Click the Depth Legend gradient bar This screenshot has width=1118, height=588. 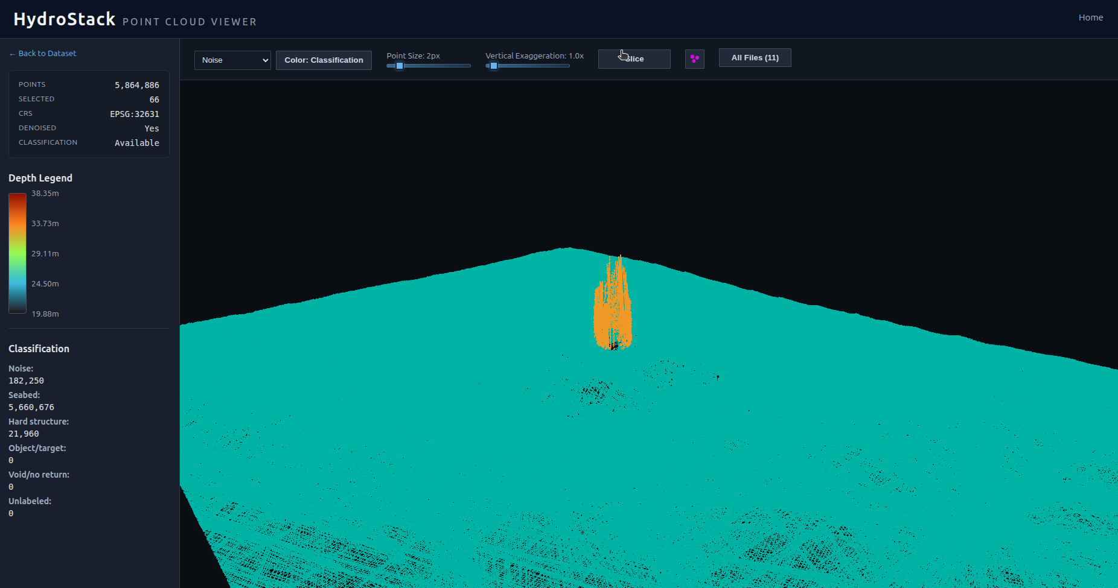coord(18,253)
